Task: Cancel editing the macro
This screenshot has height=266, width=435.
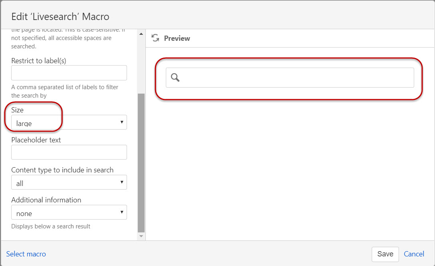Action: click(x=414, y=254)
